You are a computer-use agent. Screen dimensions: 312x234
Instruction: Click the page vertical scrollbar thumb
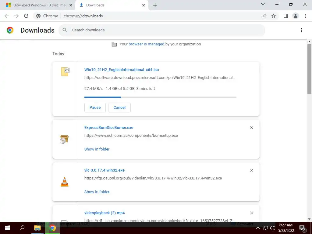tap(309, 69)
